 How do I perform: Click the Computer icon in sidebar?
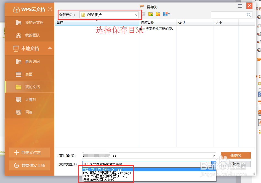click(x=18, y=99)
